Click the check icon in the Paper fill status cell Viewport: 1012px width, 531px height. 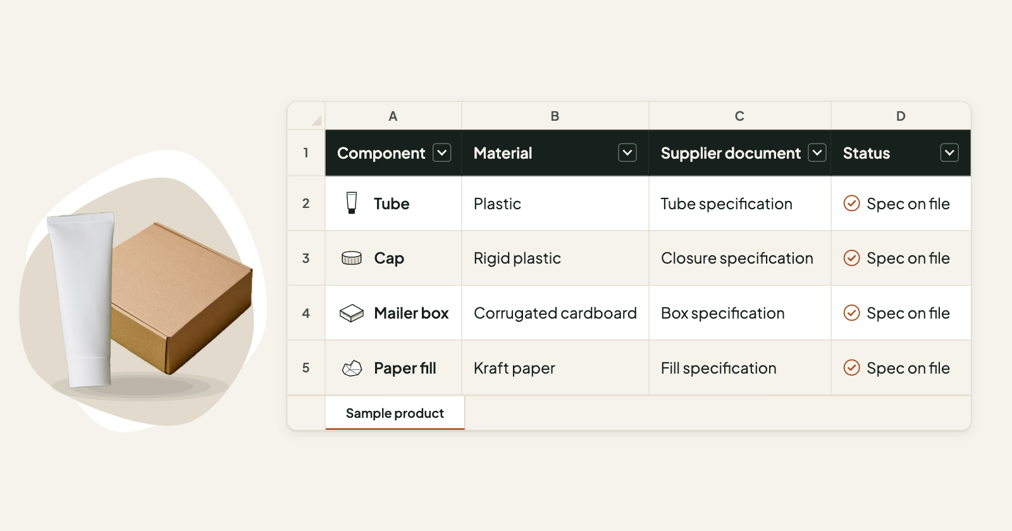pyautogui.click(x=852, y=368)
